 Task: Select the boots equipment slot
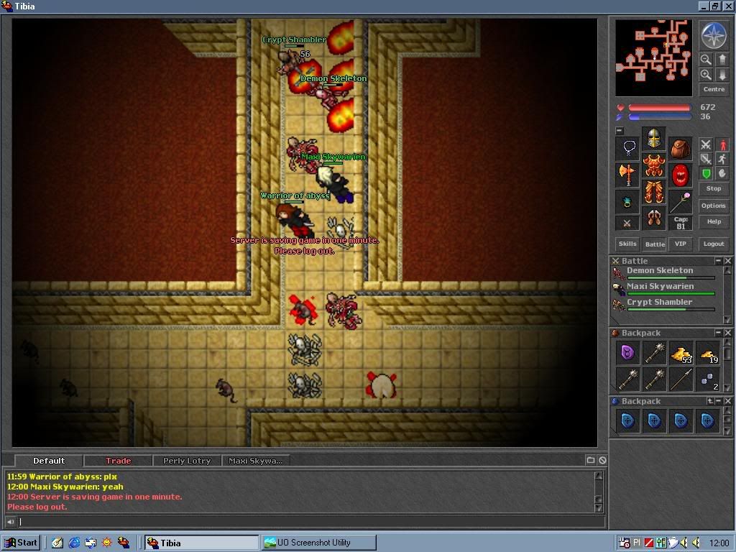pyautogui.click(x=653, y=218)
